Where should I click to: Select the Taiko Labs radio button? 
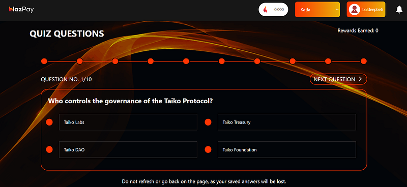click(49, 122)
